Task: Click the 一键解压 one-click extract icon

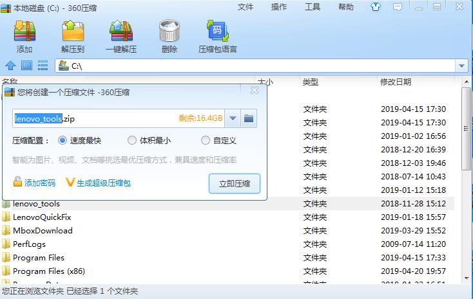Action: 121,31
